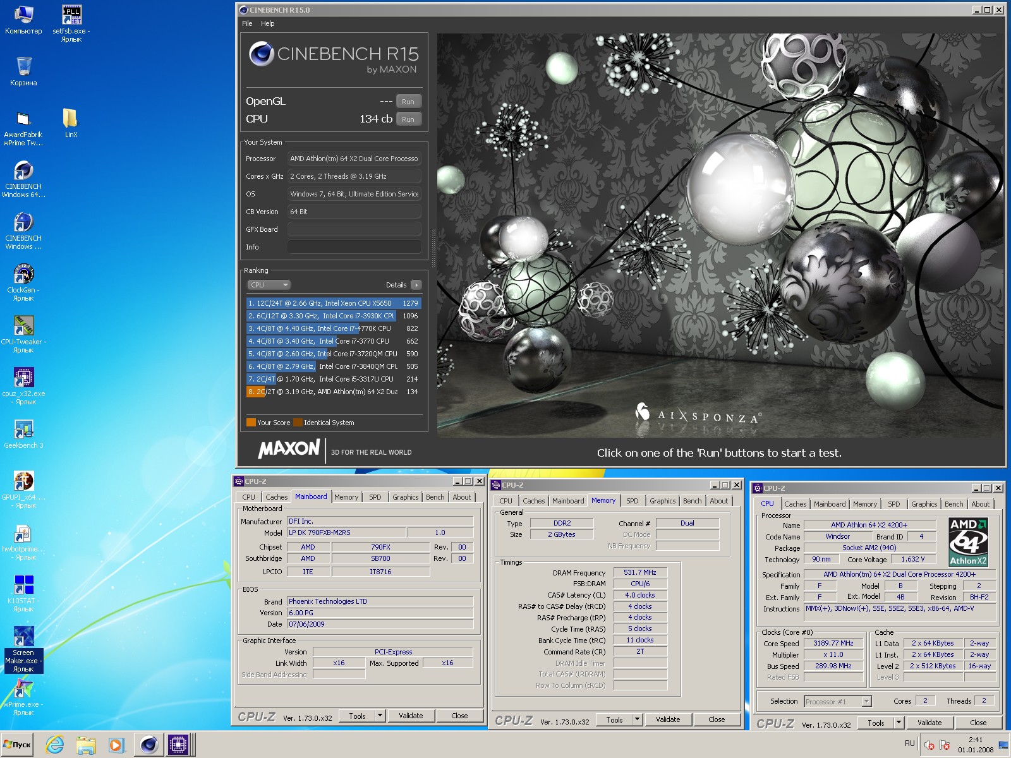1011x758 pixels.
Task: Open SPD tab in Mainboard CPU-Z window
Action: [x=375, y=497]
